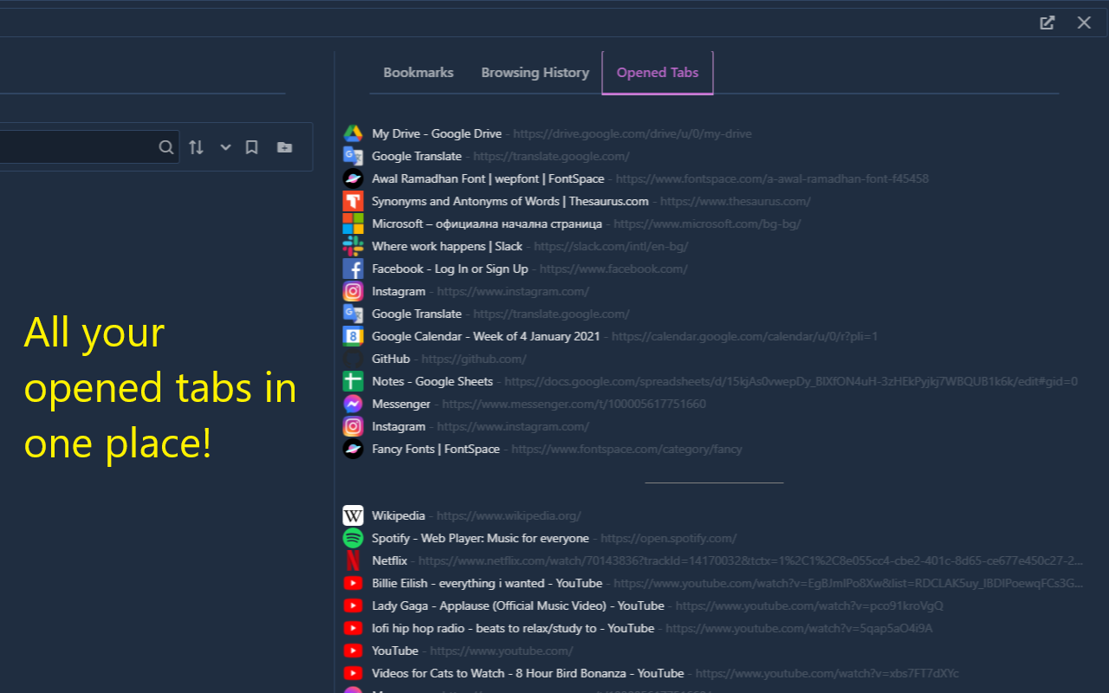Open Lady Gaga Applause video entry
The height and width of the screenshot is (693, 1109).
[518, 606]
